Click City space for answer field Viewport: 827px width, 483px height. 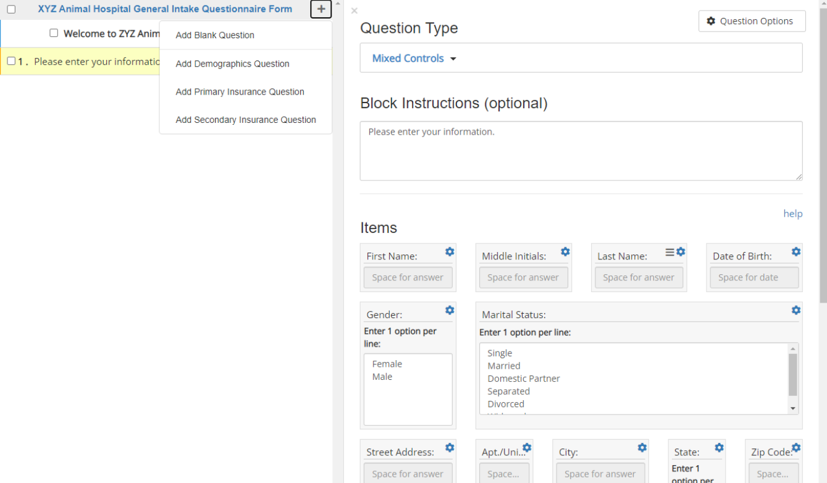point(600,474)
